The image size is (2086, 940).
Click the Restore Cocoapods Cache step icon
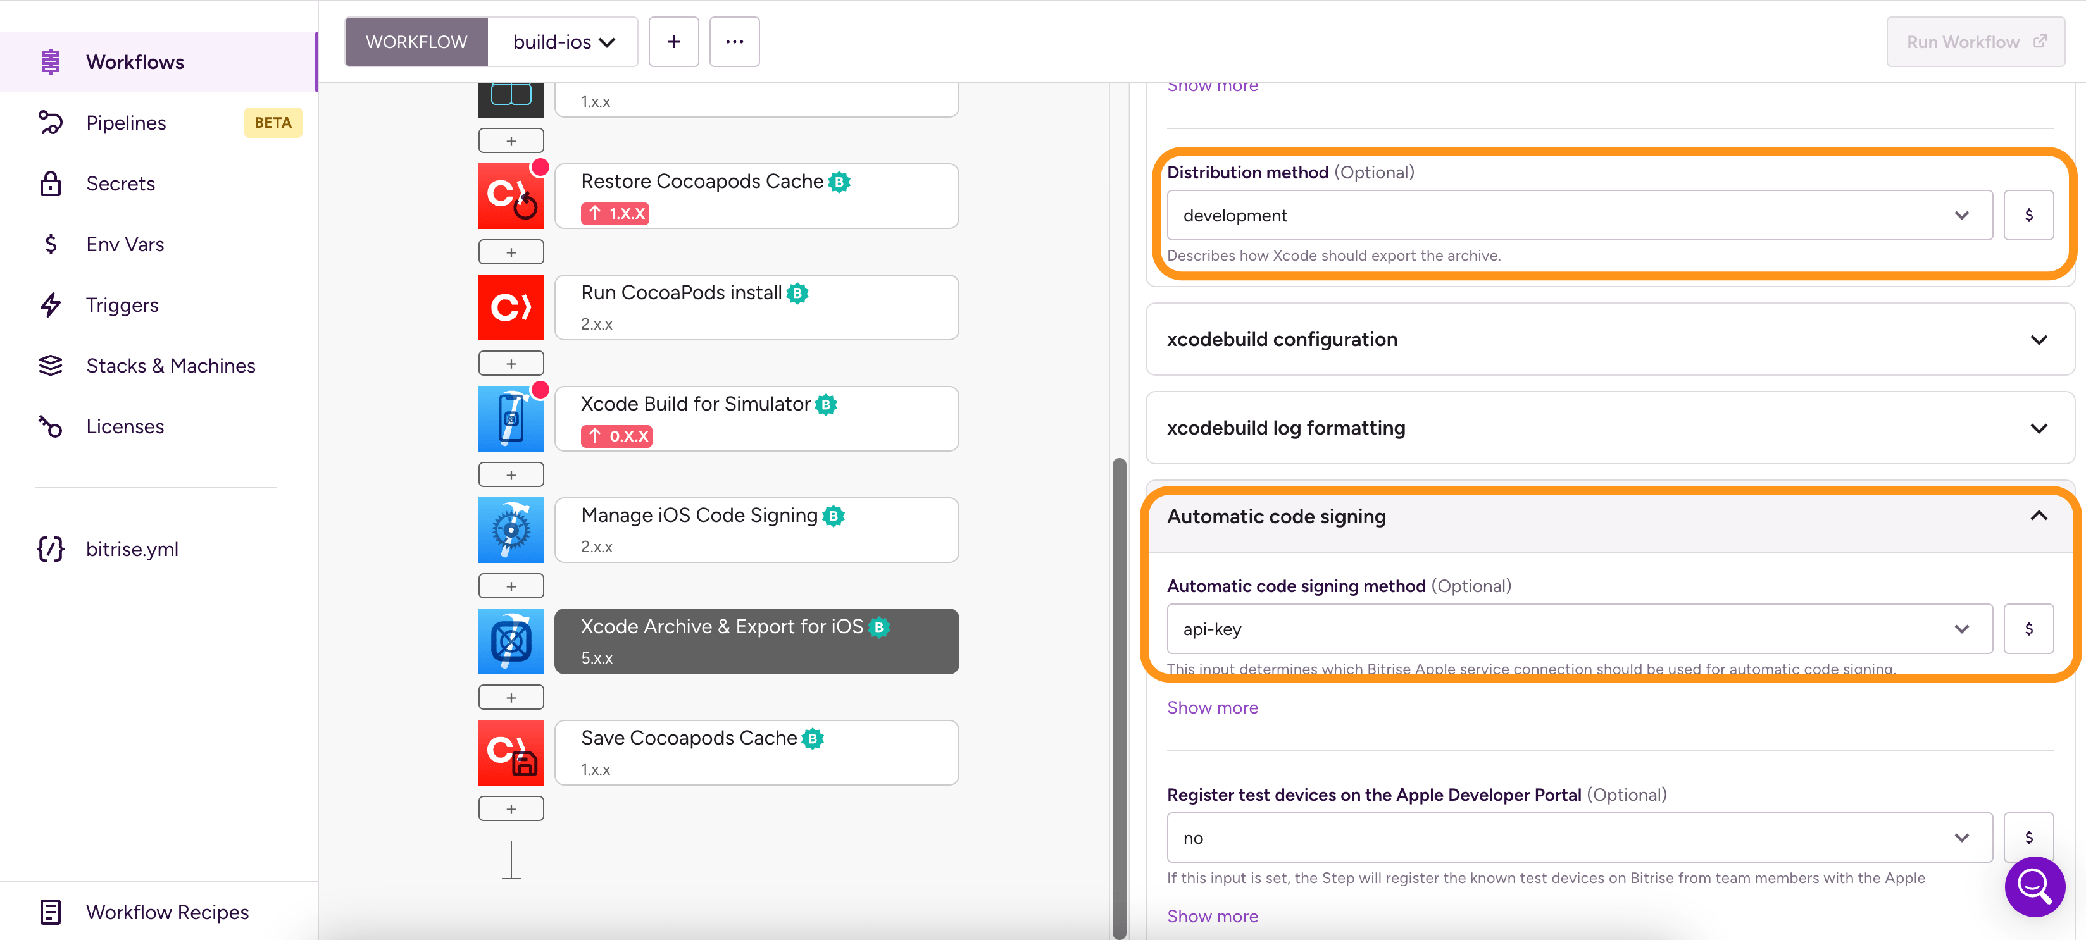tap(511, 197)
